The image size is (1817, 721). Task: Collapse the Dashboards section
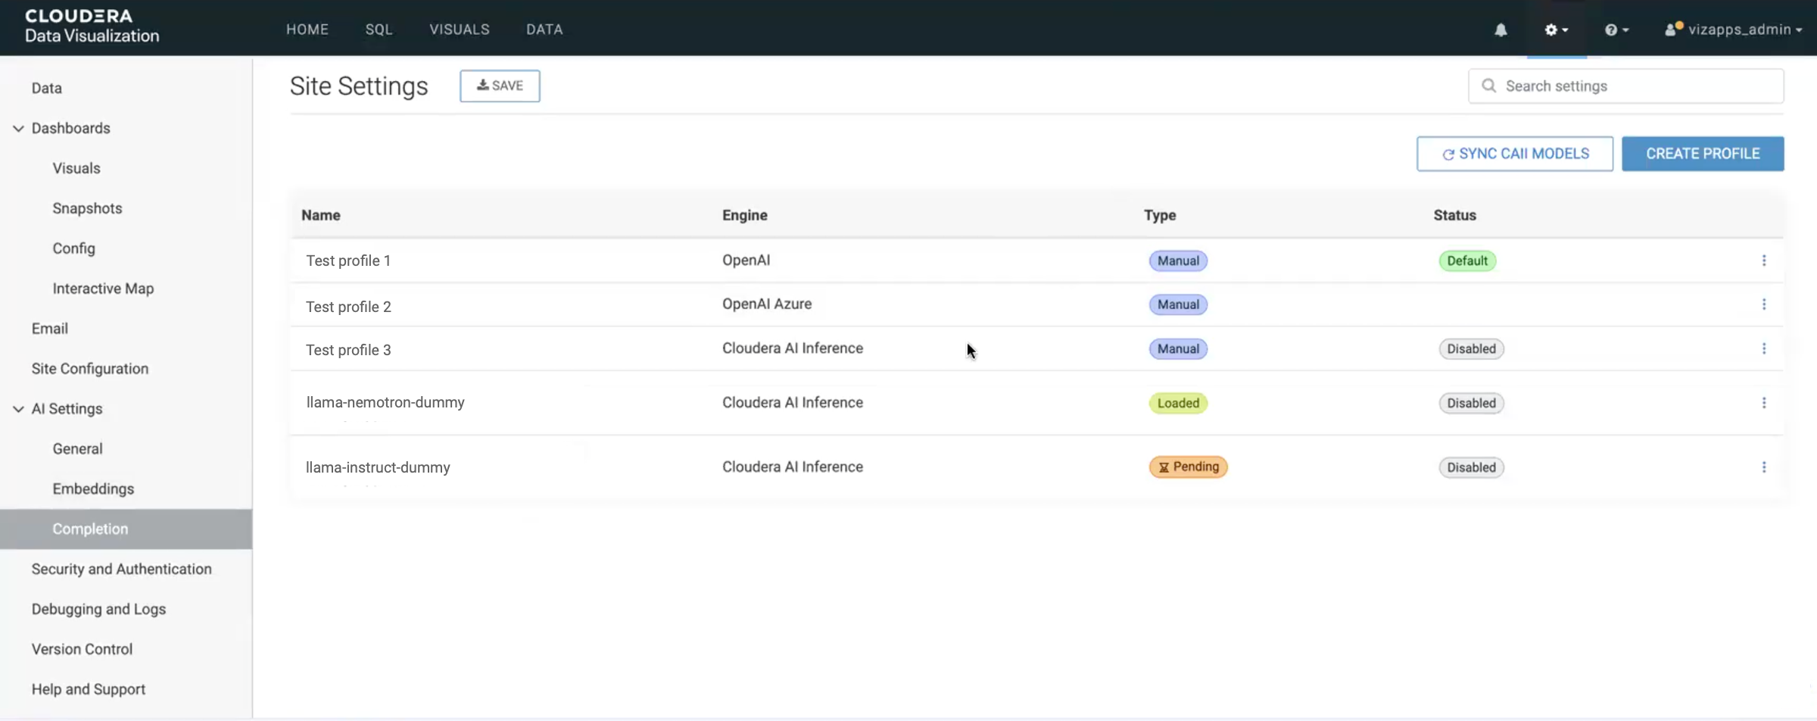pyautogui.click(x=18, y=129)
